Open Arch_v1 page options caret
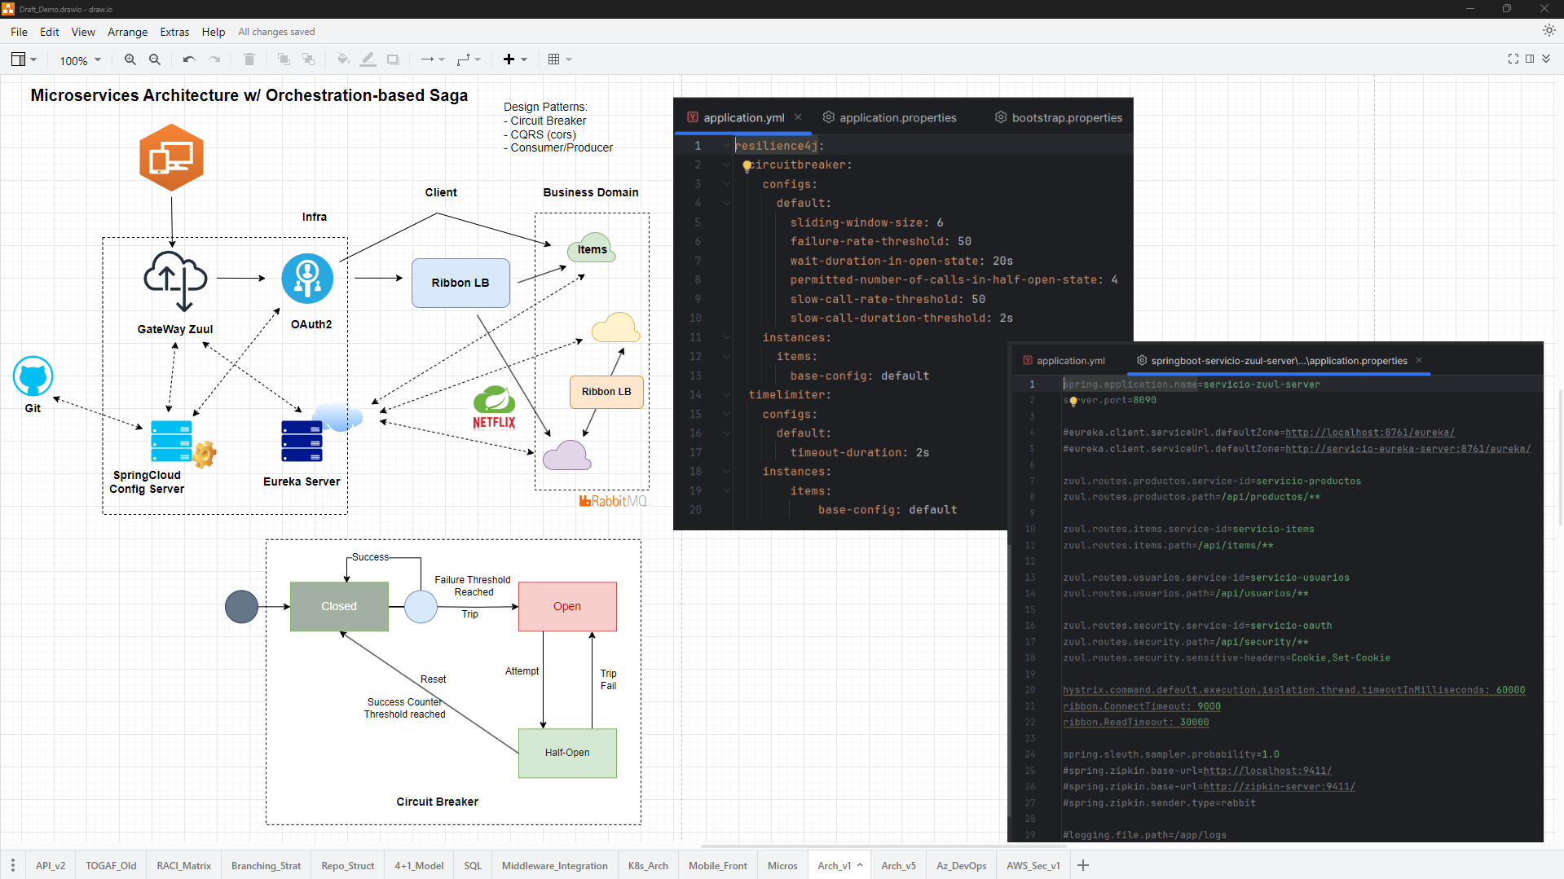The height and width of the screenshot is (879, 1564). [860, 865]
